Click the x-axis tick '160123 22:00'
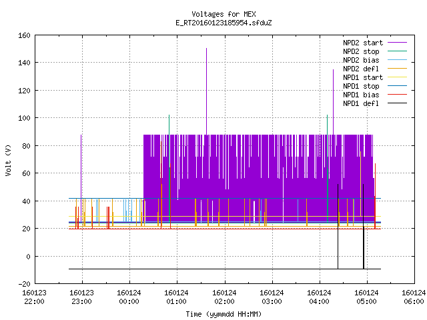This screenshot has width=427, height=320. pyautogui.click(x=34, y=297)
